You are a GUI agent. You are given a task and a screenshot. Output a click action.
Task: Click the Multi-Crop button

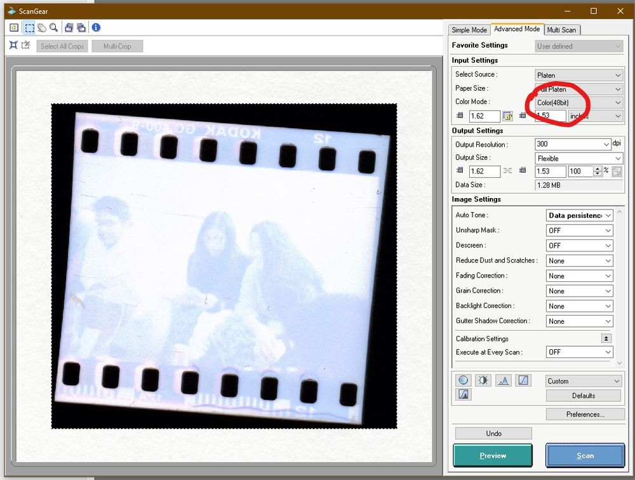pos(117,46)
